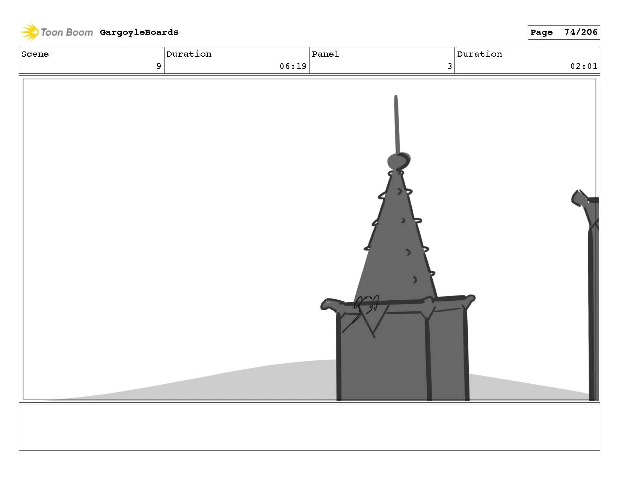619x479 pixels.
Task: Click the Page 74/206 indicator box
Action: tap(563, 32)
